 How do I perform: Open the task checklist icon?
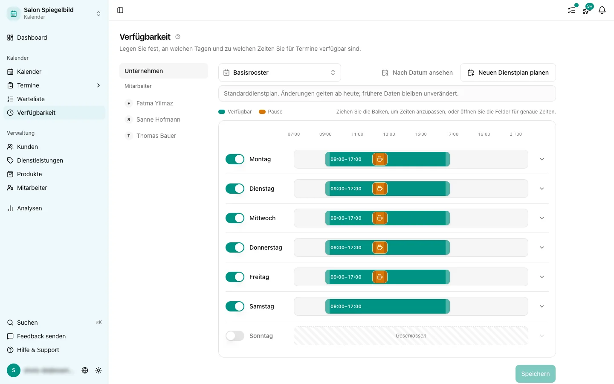tap(571, 10)
